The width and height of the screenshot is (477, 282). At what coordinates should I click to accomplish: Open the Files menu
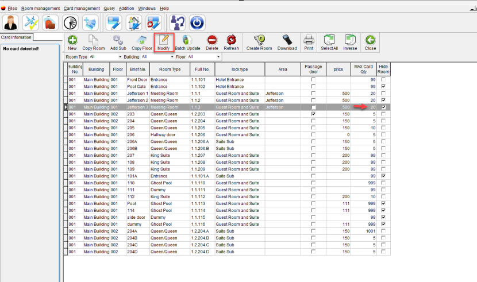click(13, 9)
